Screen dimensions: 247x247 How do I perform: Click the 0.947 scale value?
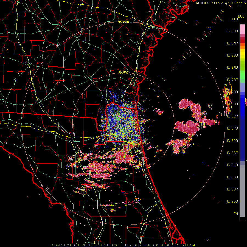point(232,43)
